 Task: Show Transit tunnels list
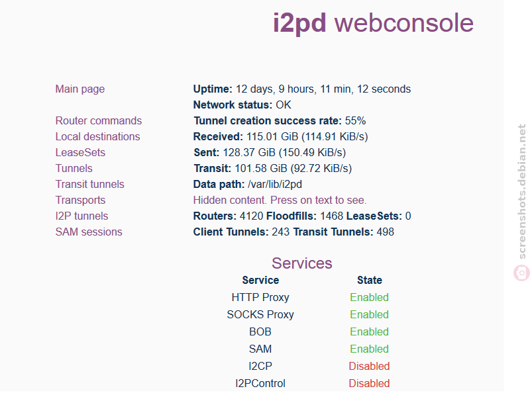point(90,185)
